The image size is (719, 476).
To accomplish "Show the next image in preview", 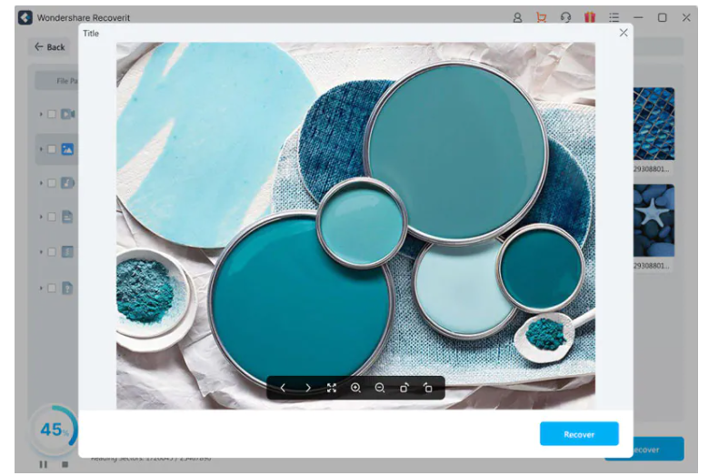I will click(x=307, y=388).
